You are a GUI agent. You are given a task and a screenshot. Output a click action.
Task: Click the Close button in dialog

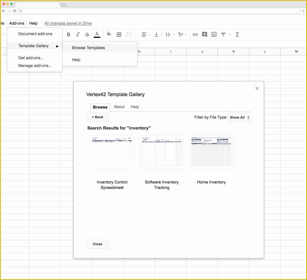(x=98, y=244)
